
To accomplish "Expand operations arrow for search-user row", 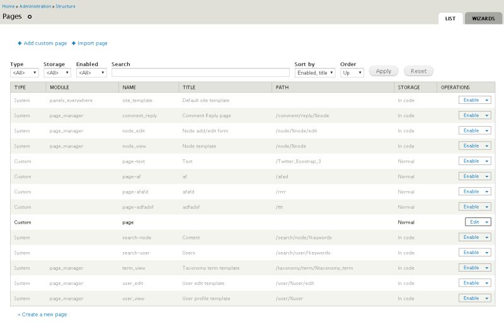I will coord(486,253).
